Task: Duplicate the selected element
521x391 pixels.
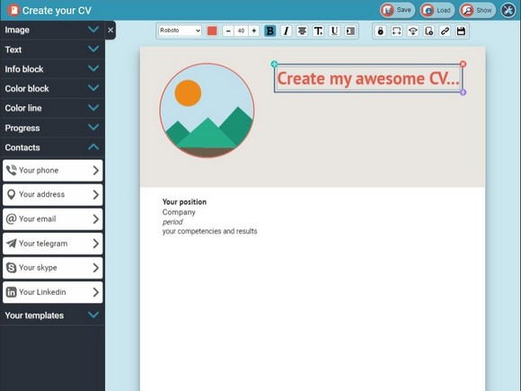Action: 428,31
